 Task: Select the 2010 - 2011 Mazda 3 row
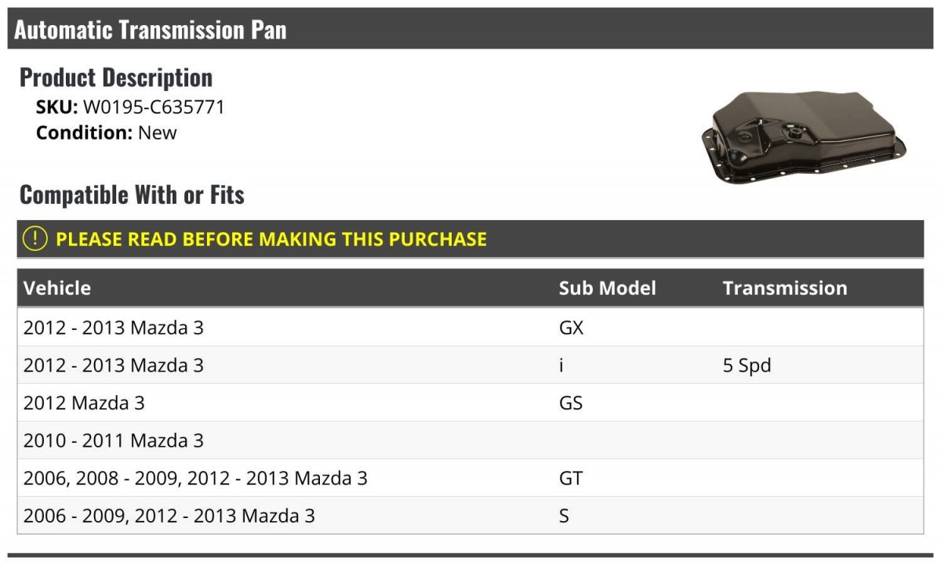pos(470,440)
